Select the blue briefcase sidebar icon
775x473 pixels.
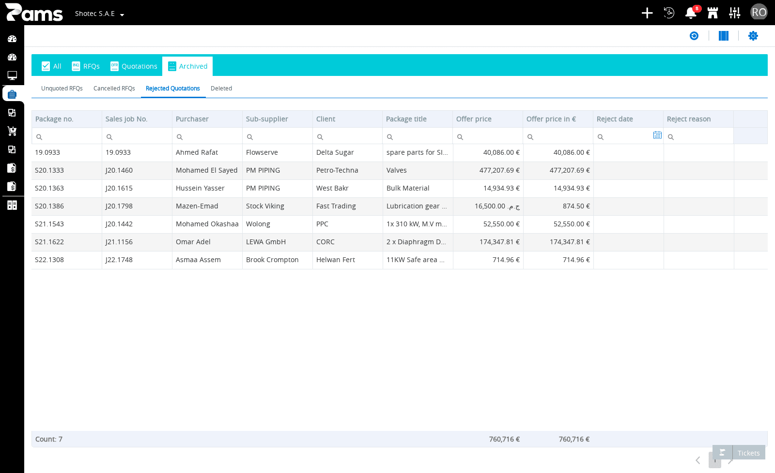point(12,94)
